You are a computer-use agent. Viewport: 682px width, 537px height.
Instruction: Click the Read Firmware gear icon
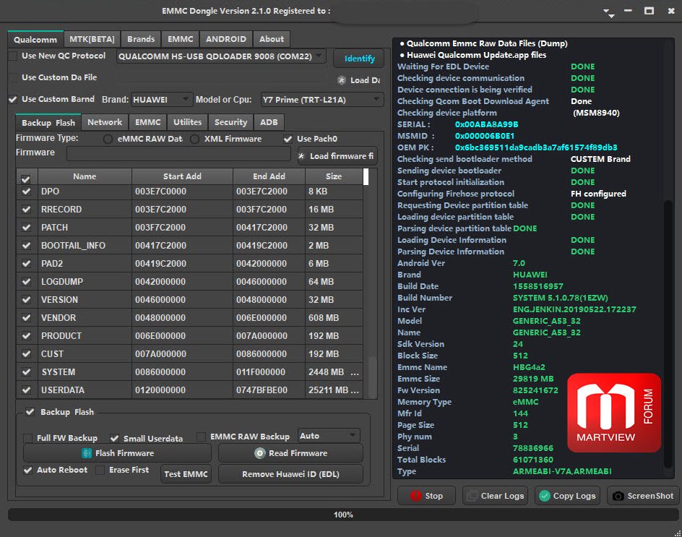pos(259,453)
